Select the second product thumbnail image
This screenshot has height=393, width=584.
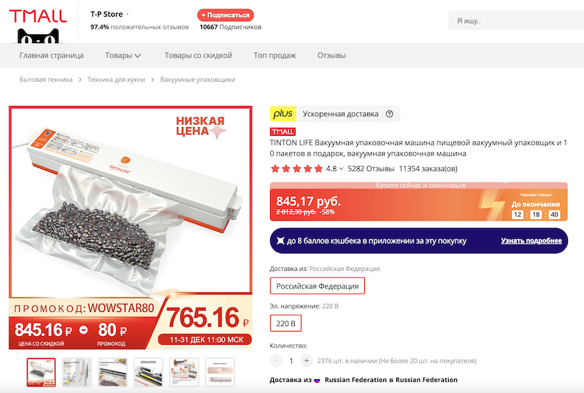point(77,372)
